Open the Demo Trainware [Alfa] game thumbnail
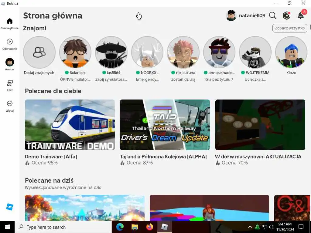311x233 pixels. (70, 125)
